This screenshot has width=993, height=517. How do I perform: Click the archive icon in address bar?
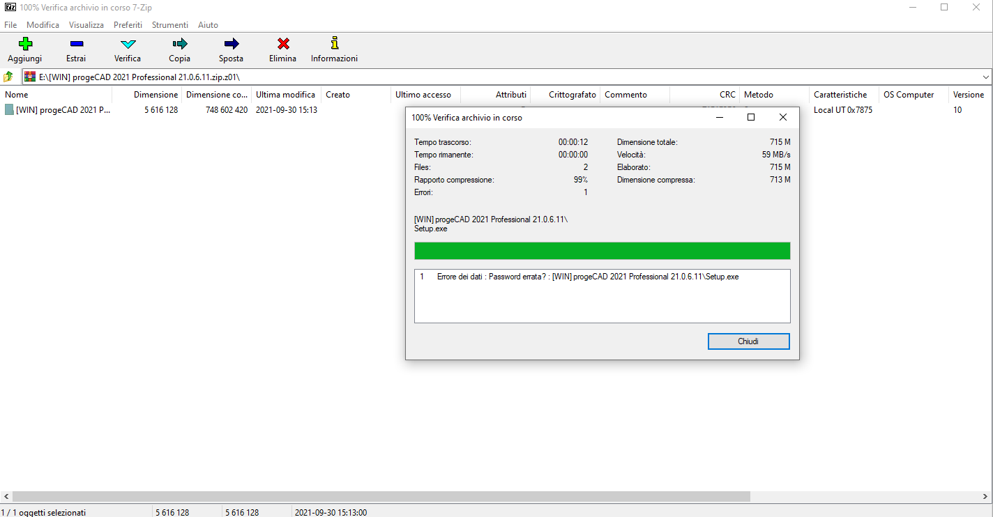point(30,77)
